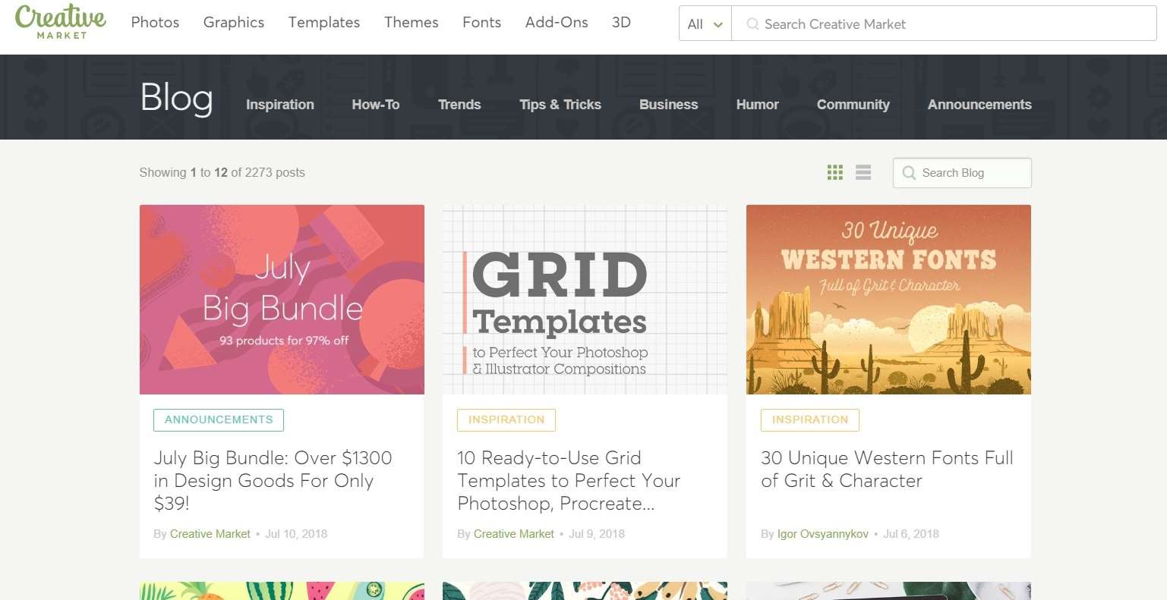Open 30 Unique Western Fonts post title
Image resolution: width=1167 pixels, height=600 pixels.
tap(887, 470)
